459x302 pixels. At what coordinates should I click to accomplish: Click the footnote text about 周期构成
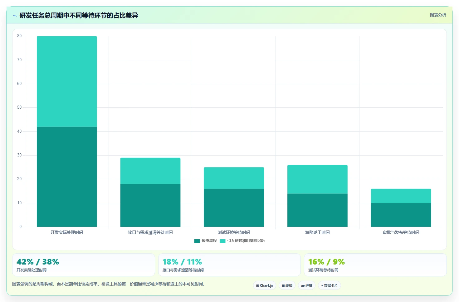pos(109,284)
